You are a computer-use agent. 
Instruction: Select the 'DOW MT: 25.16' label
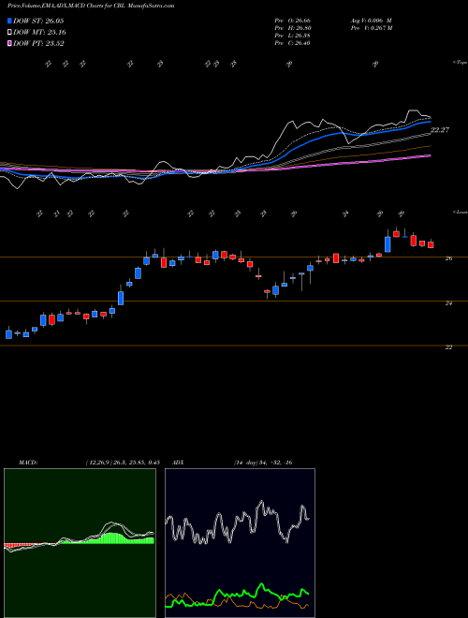click(x=40, y=33)
